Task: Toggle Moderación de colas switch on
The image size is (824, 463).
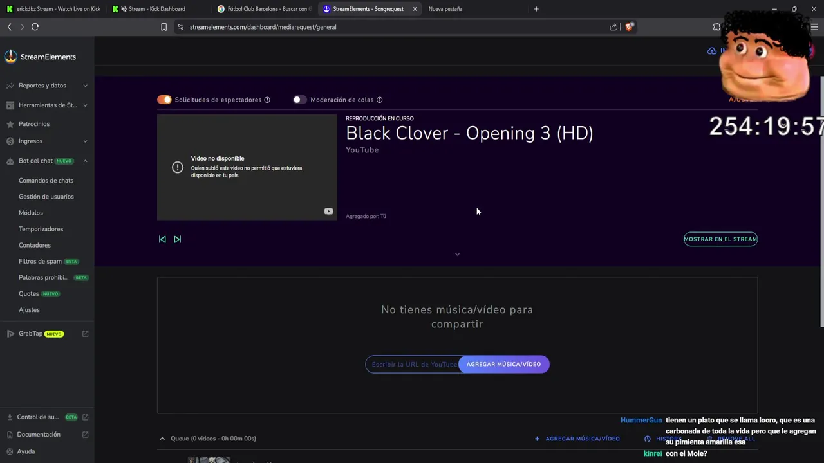Action: click(299, 100)
